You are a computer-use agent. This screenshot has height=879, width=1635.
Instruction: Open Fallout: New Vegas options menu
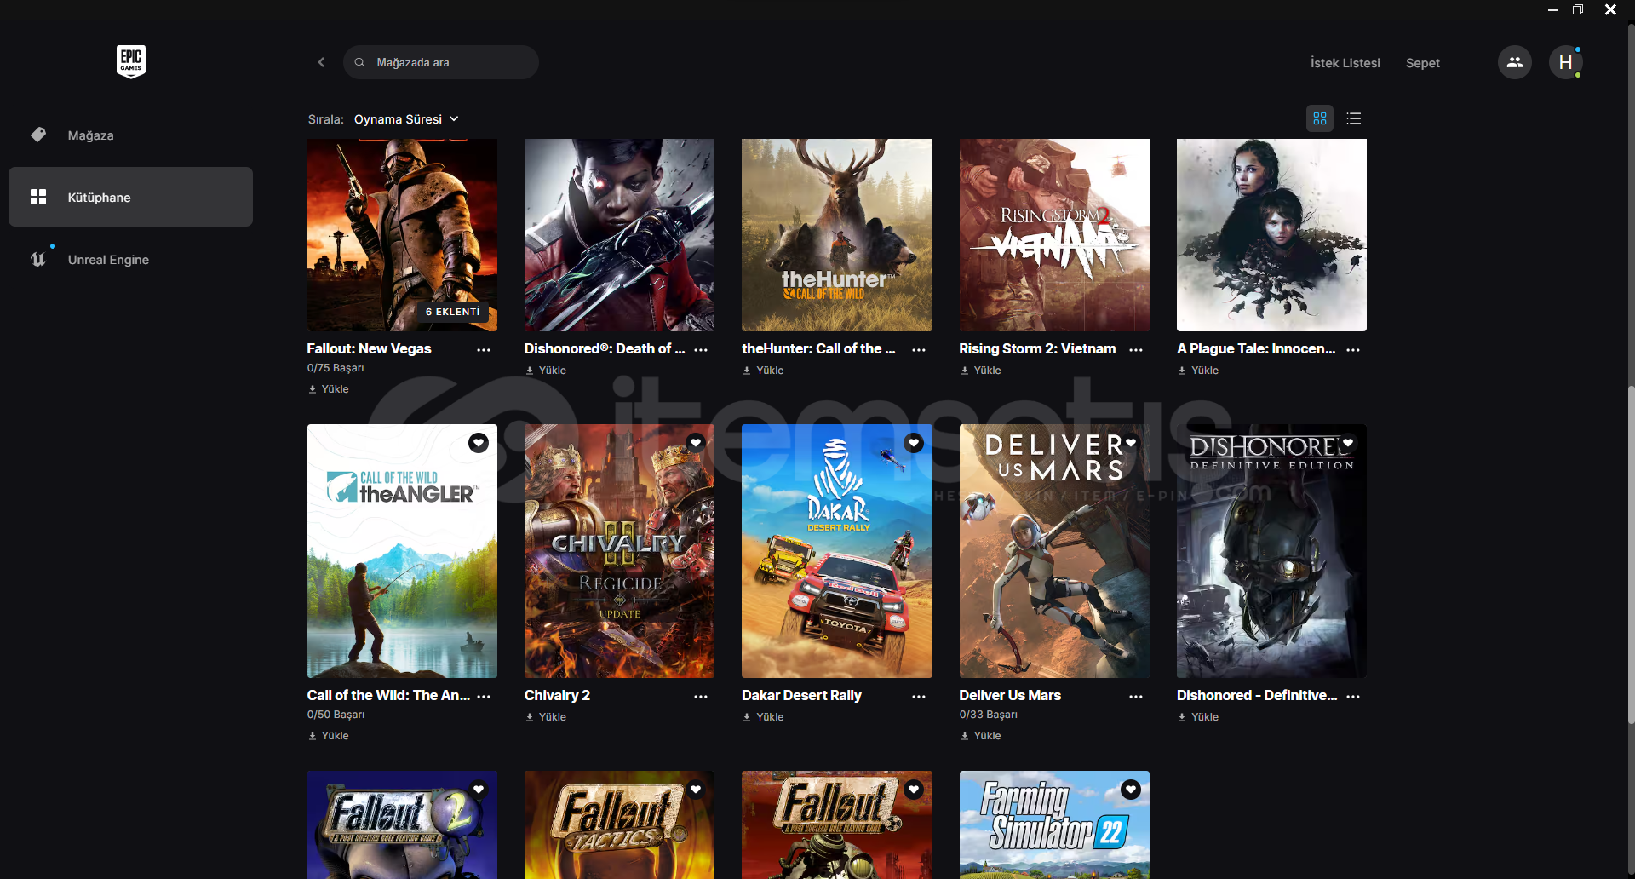tap(484, 350)
